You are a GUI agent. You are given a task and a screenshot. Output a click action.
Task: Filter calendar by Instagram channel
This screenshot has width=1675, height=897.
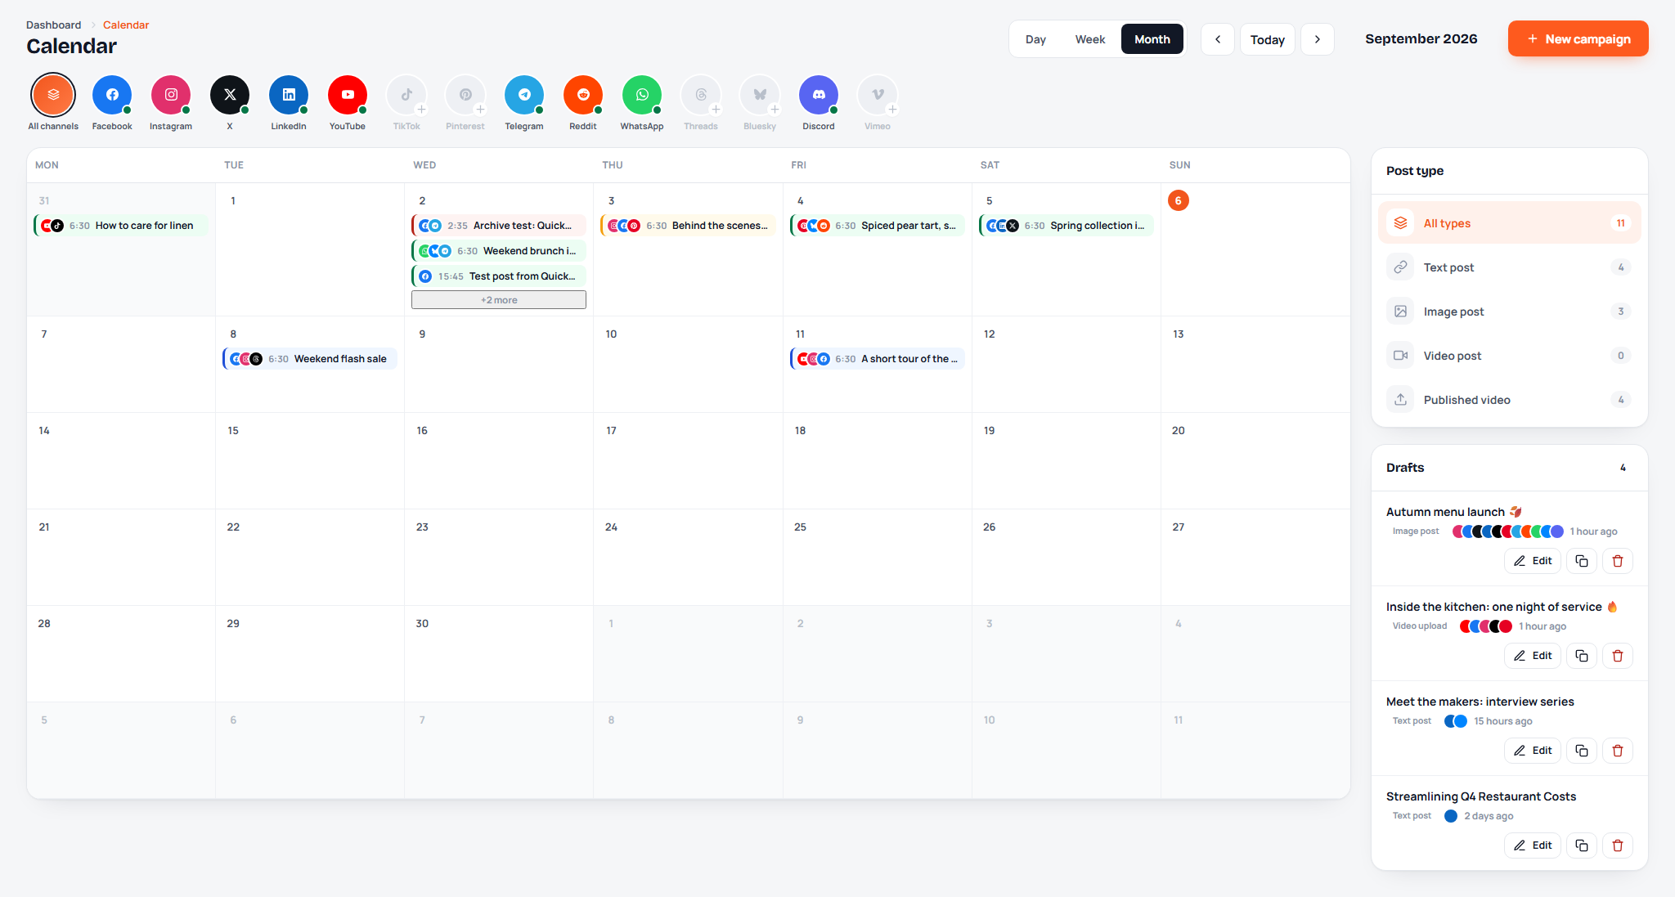click(171, 95)
